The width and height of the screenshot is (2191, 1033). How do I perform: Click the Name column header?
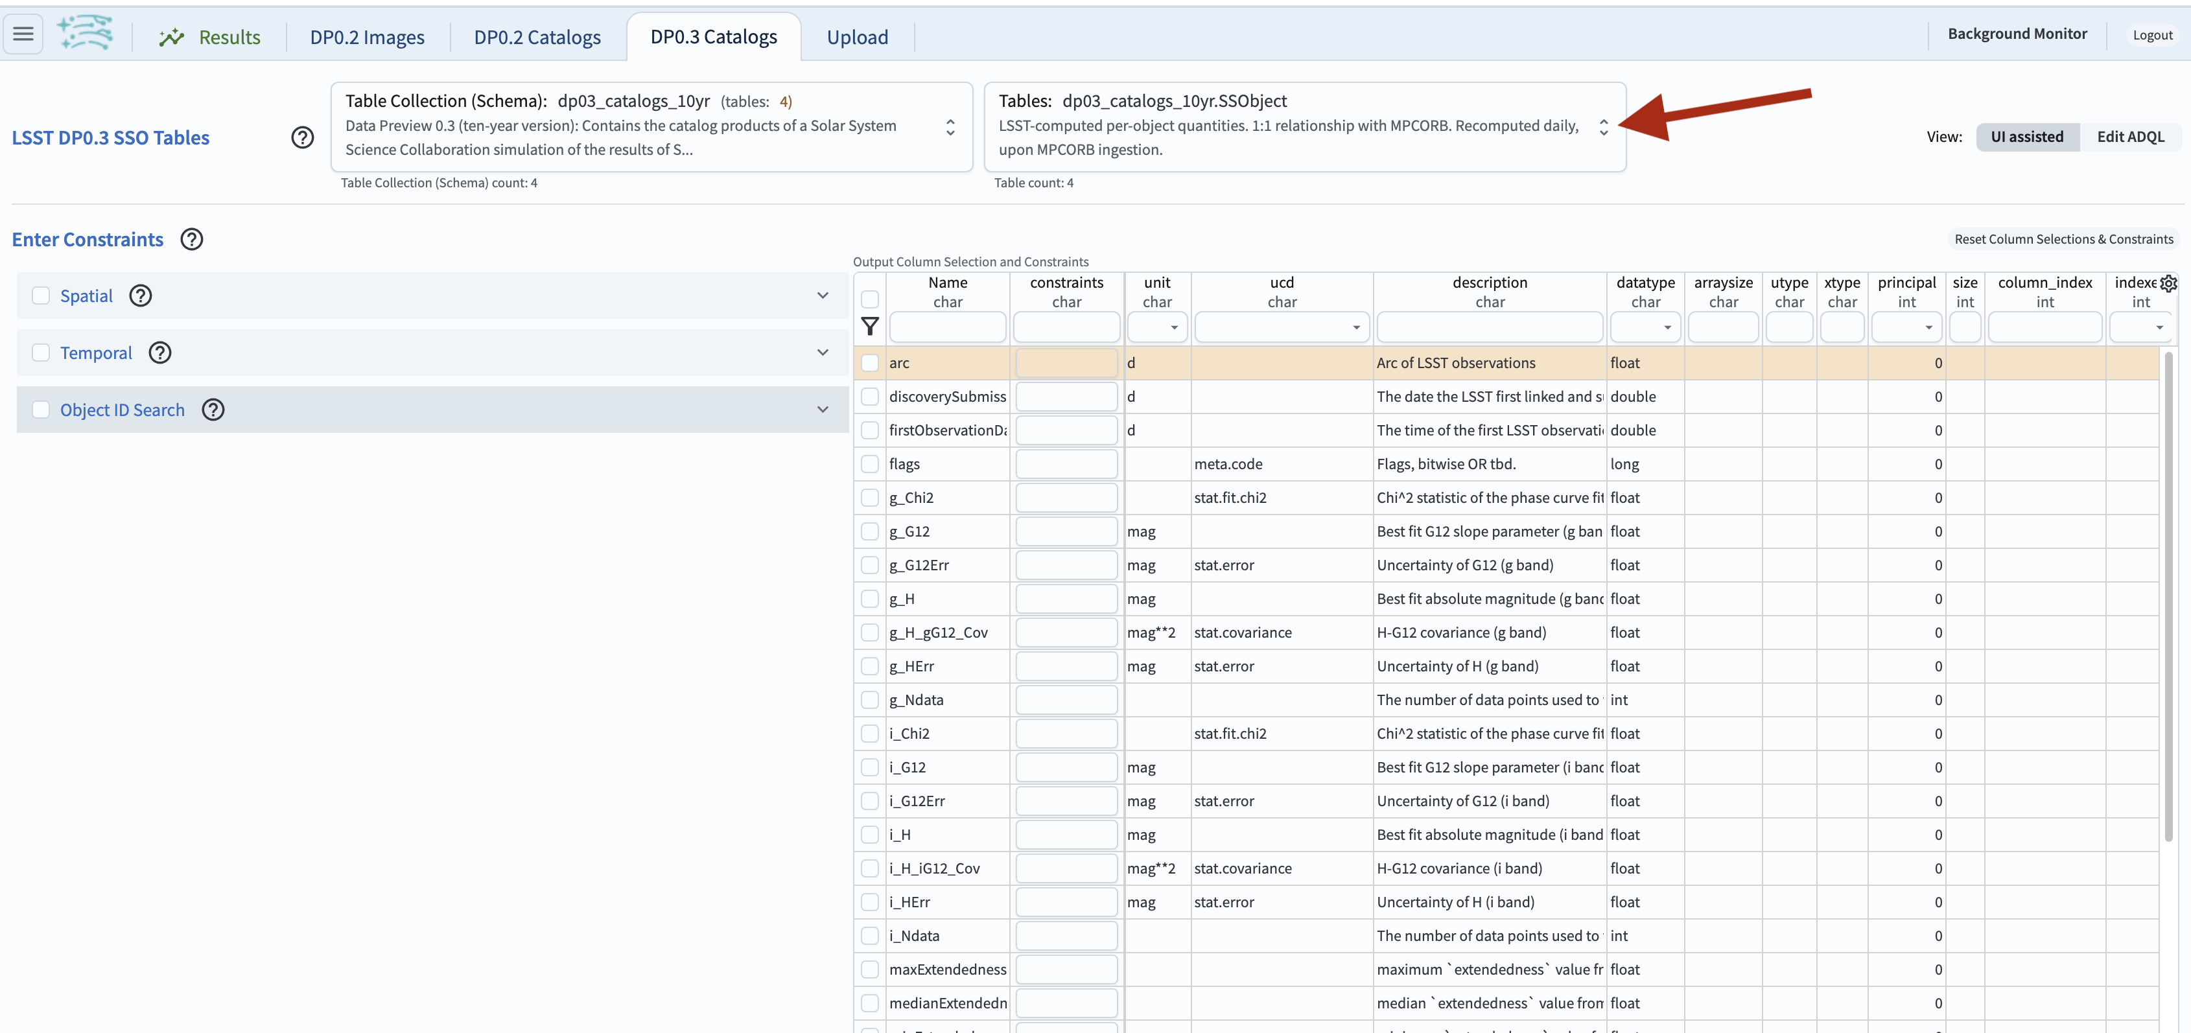tap(946, 283)
